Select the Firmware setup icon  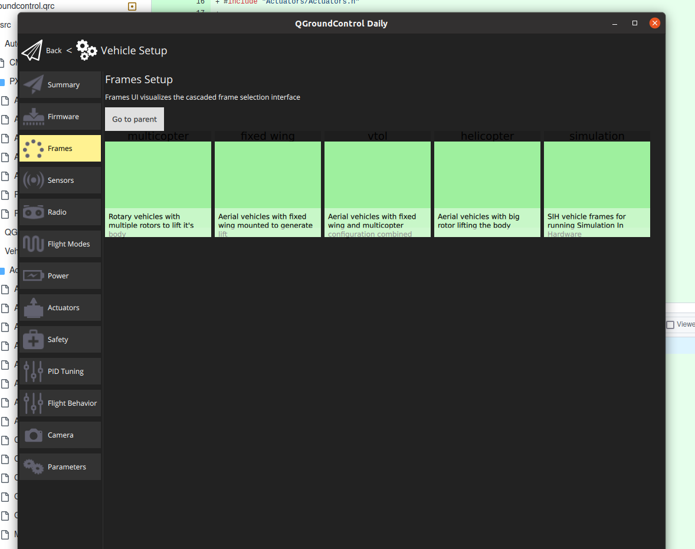[x=34, y=116]
